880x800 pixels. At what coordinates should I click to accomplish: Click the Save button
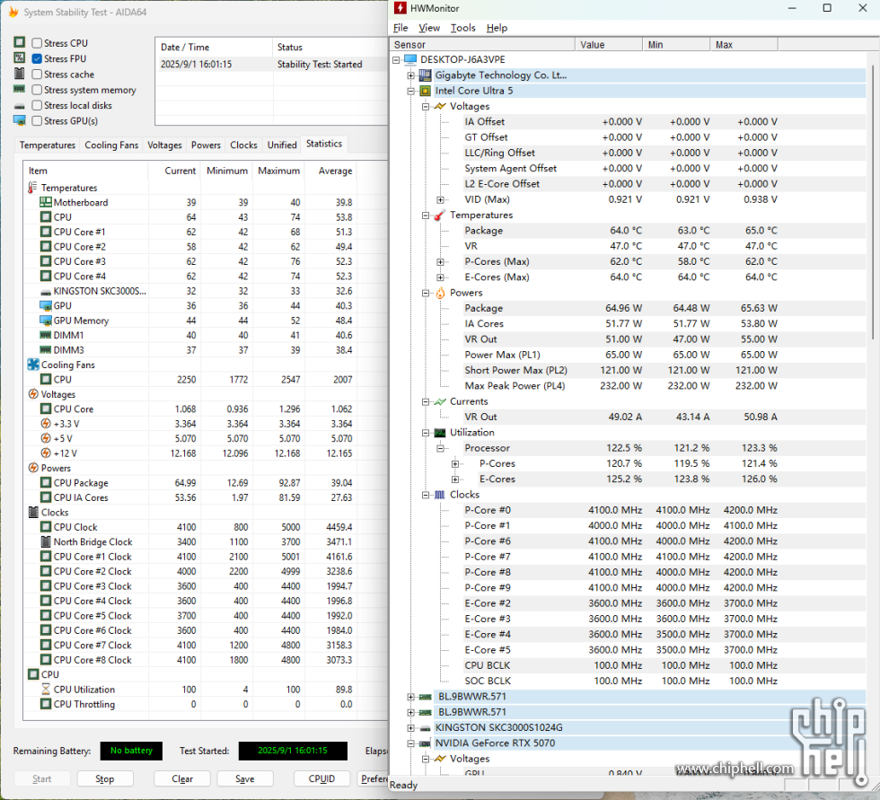[244, 778]
